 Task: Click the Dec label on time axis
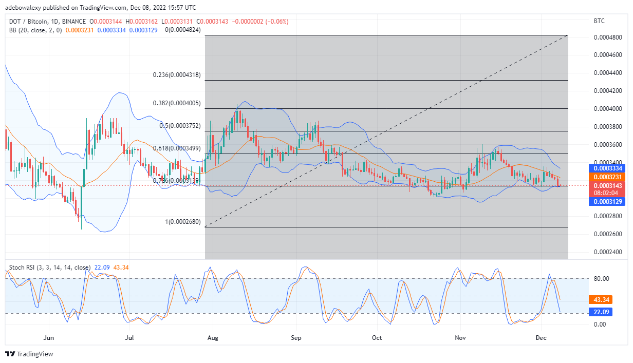[x=541, y=337]
